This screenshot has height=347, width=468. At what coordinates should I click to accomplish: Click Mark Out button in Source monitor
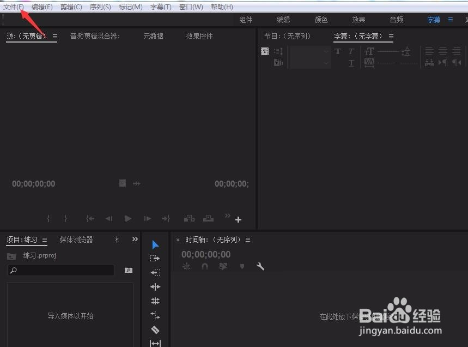pyautogui.click(x=66, y=219)
